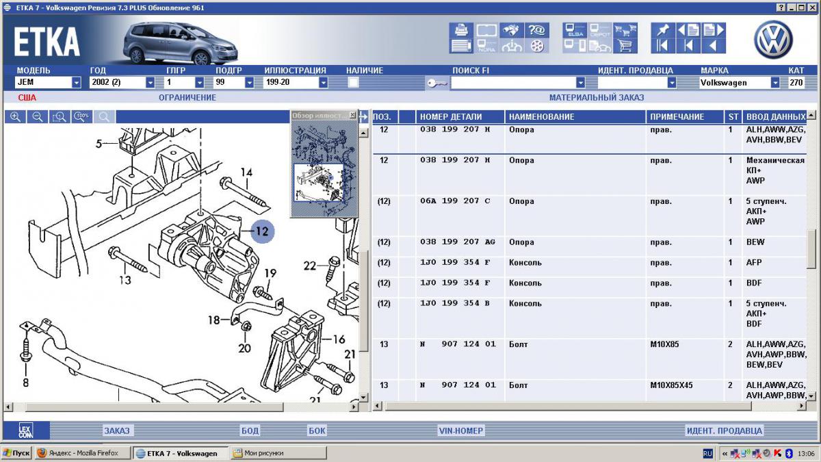Click the jump-to-first double bar arrow icon
Image resolution: width=821 pixels, height=462 pixels.
(663, 46)
